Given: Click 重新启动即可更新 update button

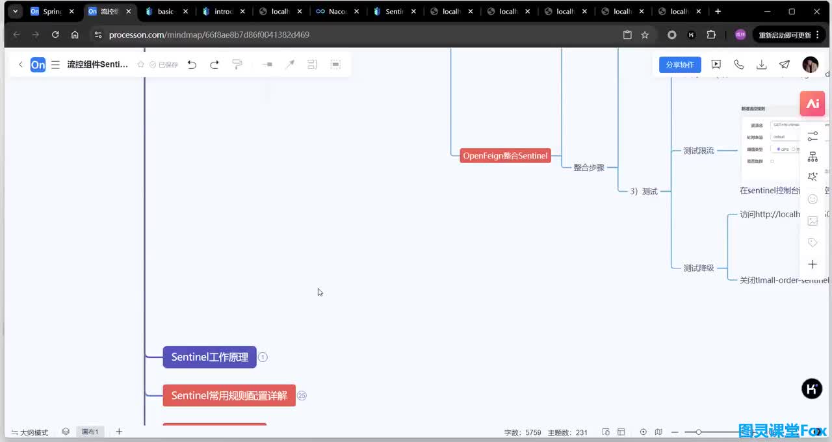Looking at the screenshot, I should pyautogui.click(x=789, y=35).
